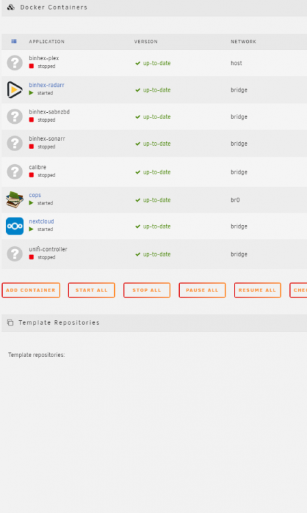Click the binhex-sonarr placeholder icon
Screen dimensions: 307x513
tap(15, 144)
